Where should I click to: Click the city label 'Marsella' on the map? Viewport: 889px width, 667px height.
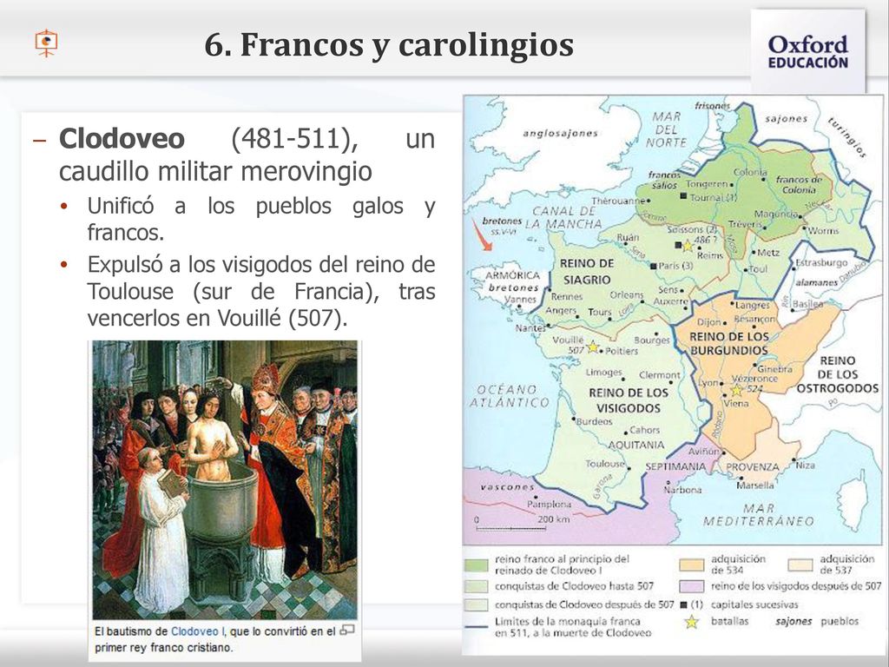point(755,485)
